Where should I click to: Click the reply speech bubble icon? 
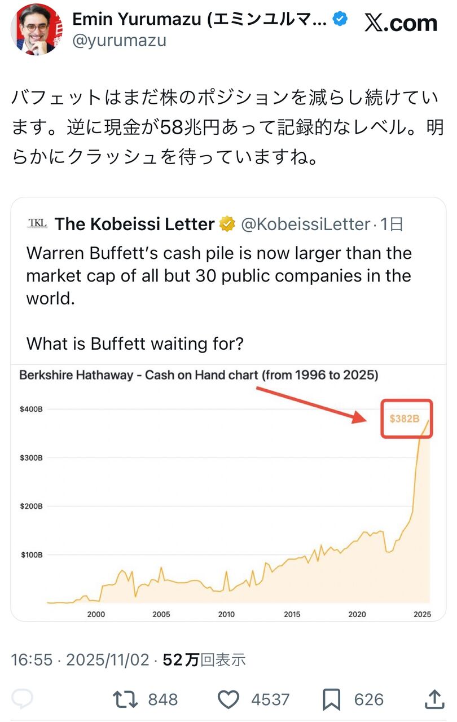(x=23, y=699)
